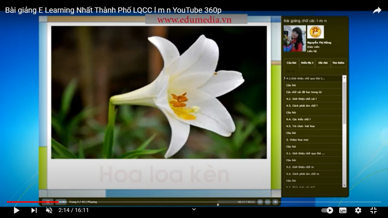Screen dimensions: 388x218
Task: Unmute the video sound
Action: 49,210
